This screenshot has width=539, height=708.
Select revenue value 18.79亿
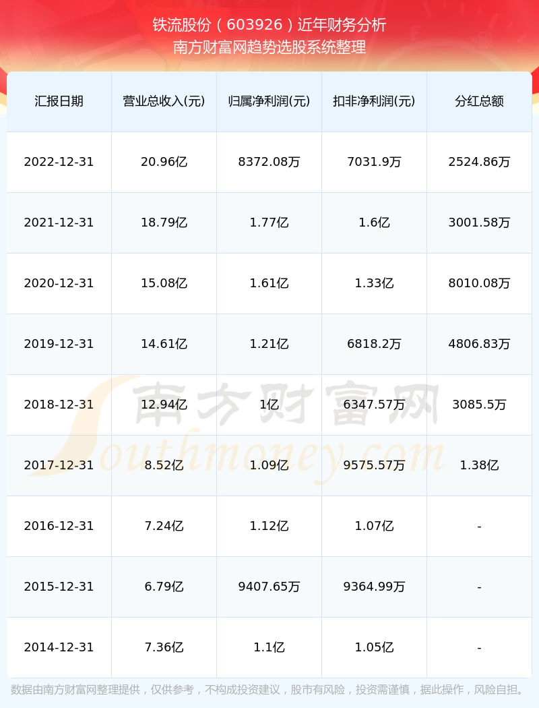164,223
